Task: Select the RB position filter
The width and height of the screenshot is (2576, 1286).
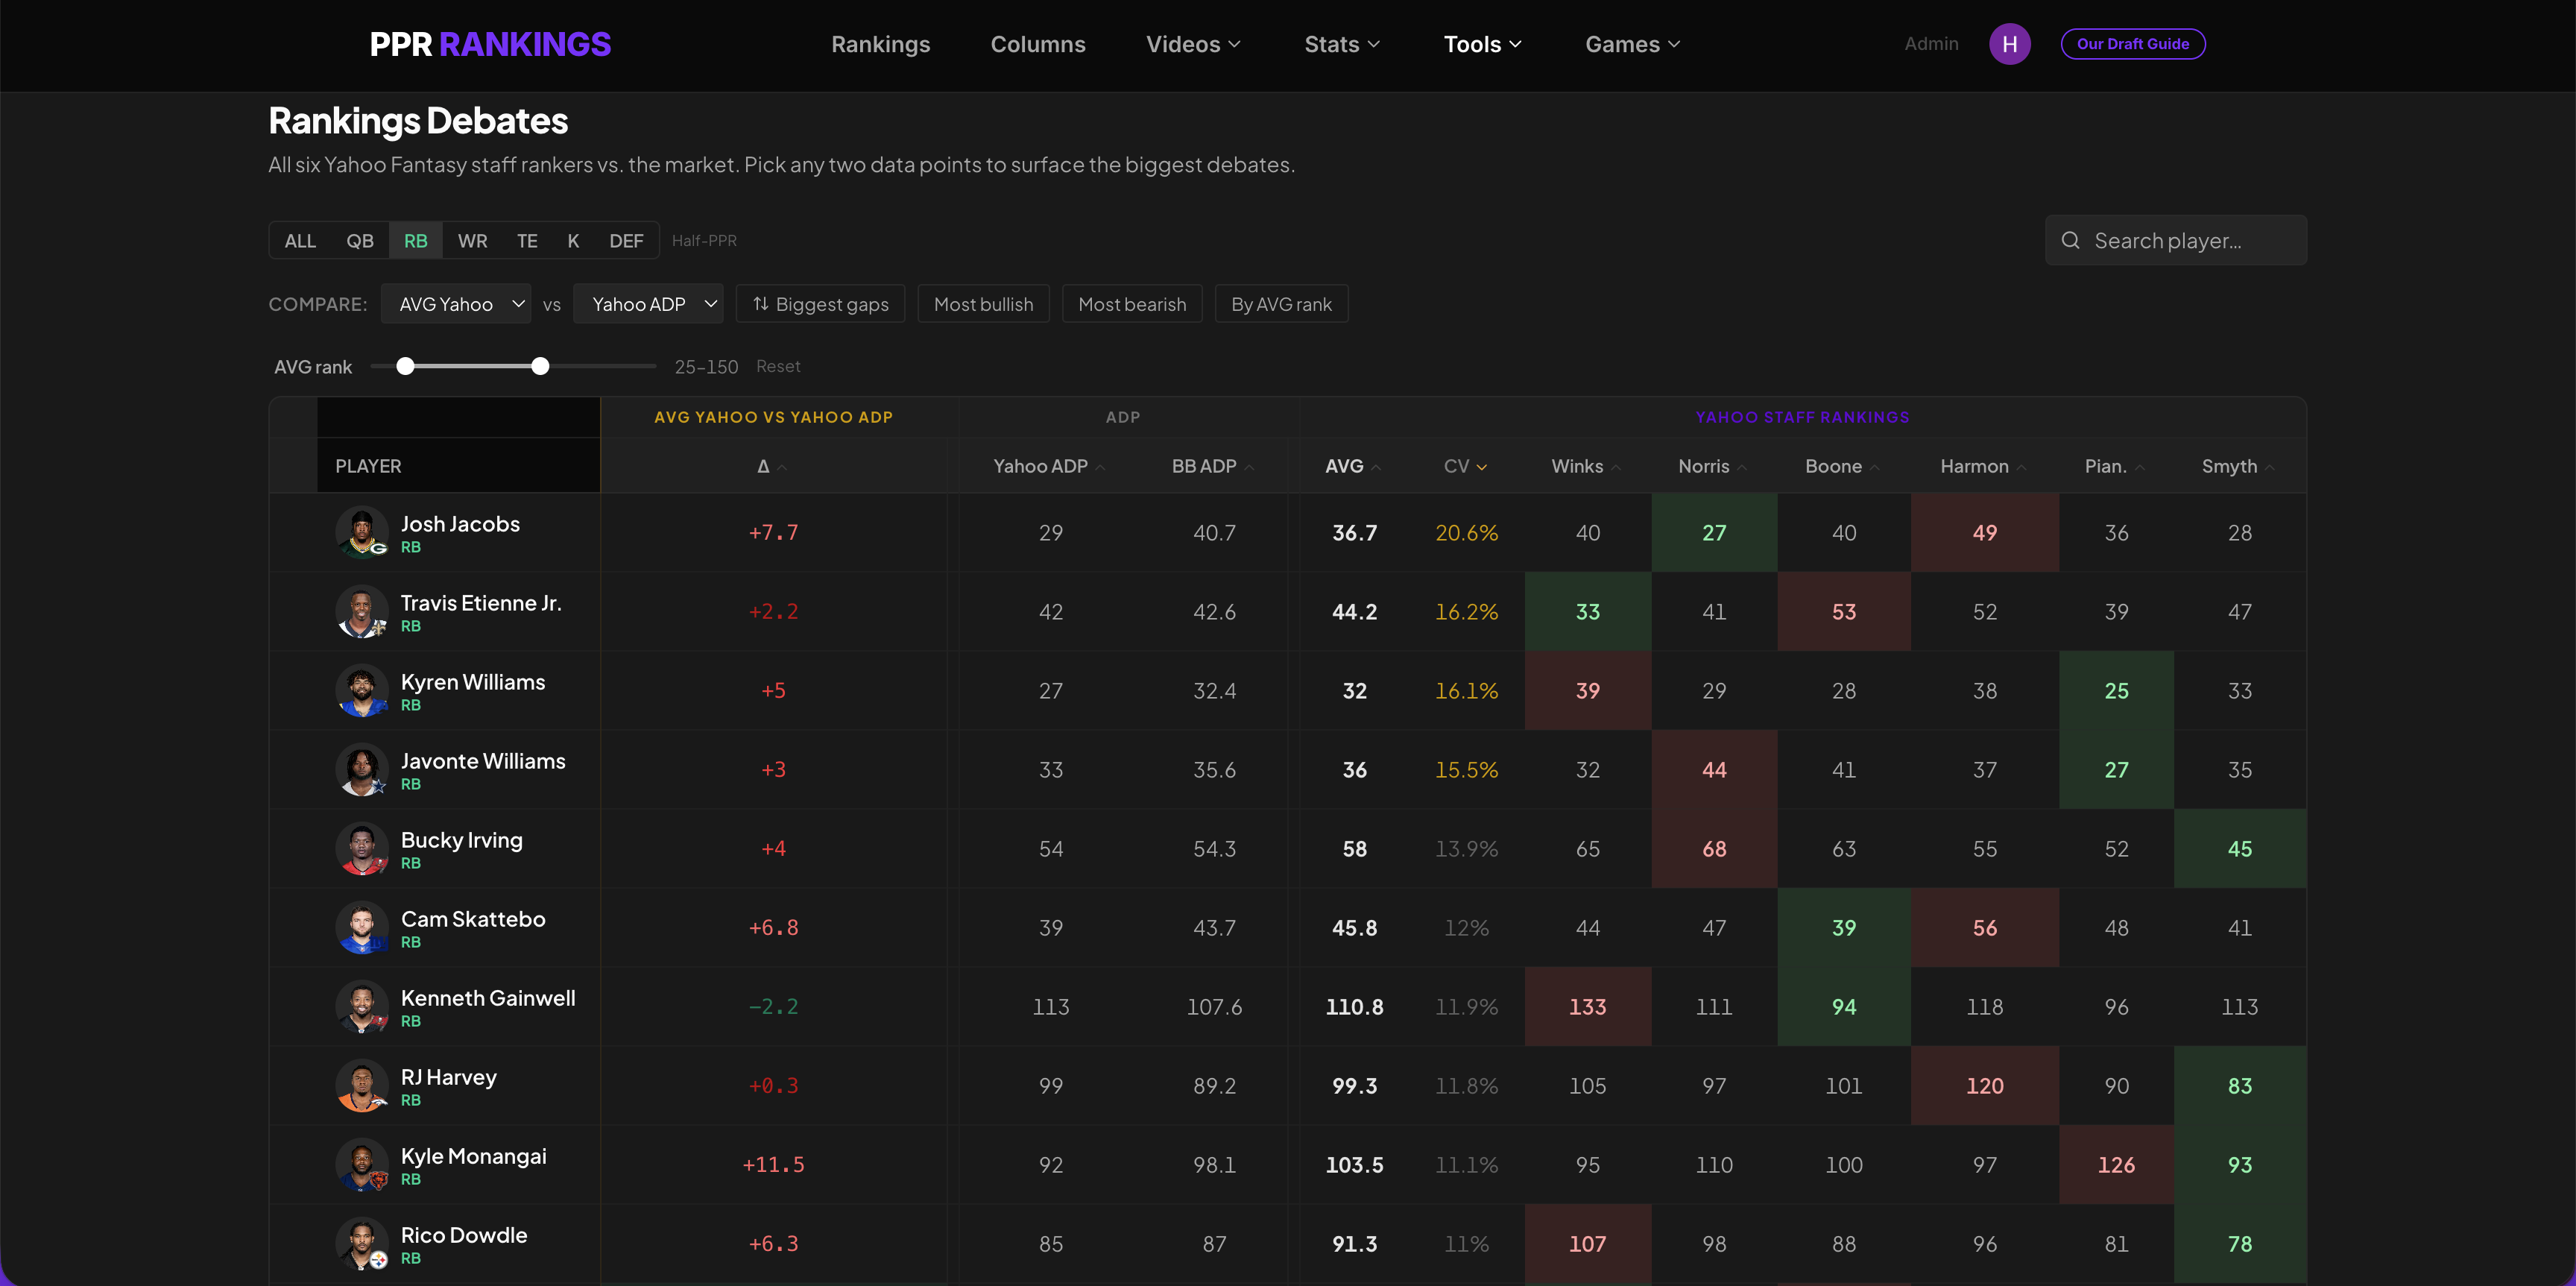Action: (416, 240)
